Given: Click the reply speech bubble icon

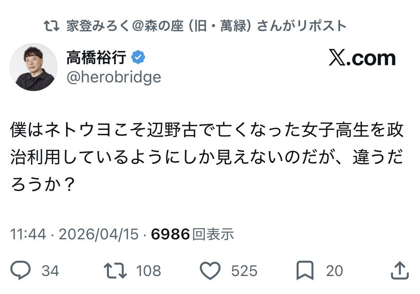Looking at the screenshot, I should (x=21, y=271).
